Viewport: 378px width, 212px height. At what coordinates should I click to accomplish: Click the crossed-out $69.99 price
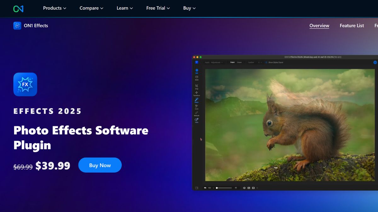coord(23,167)
